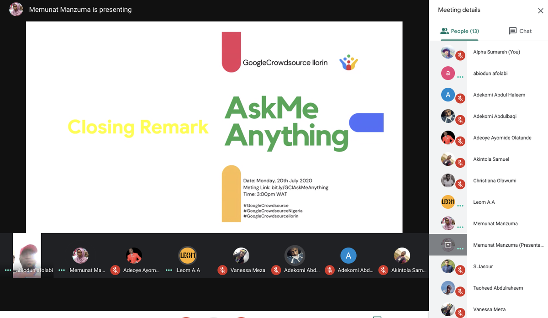Click the presenter avatar beside Memunat Manzuma is presenting

(16, 9)
